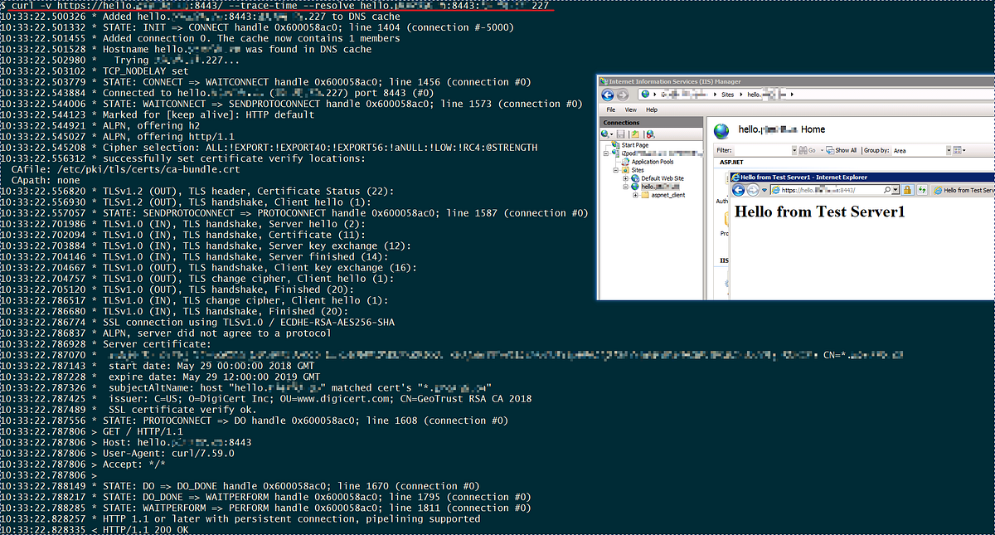Expand the aspnet_client folder node
This screenshot has height=535, width=995.
[x=635, y=195]
